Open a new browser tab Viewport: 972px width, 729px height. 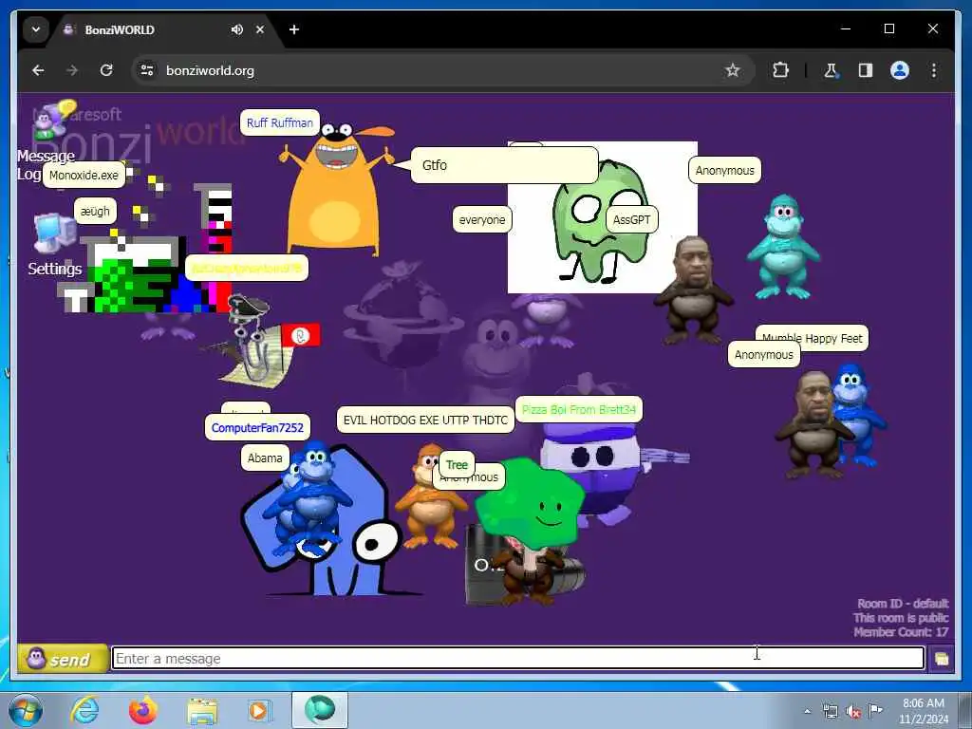[294, 29]
